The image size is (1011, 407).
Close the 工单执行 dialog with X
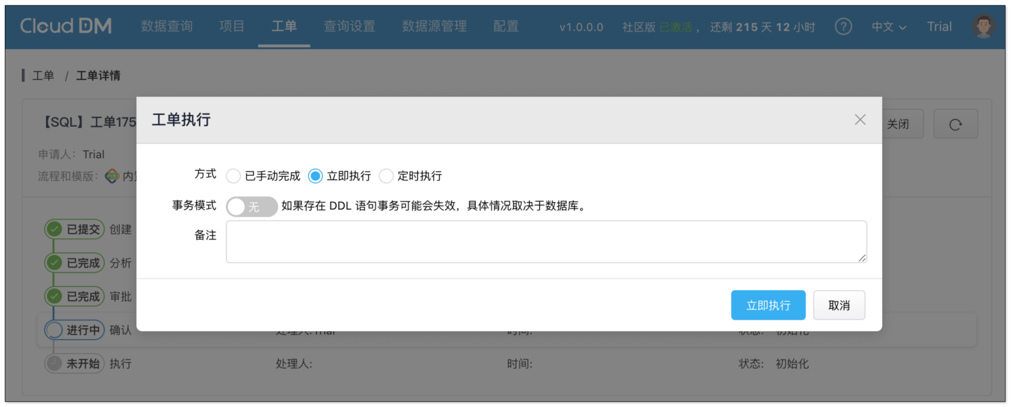(860, 120)
